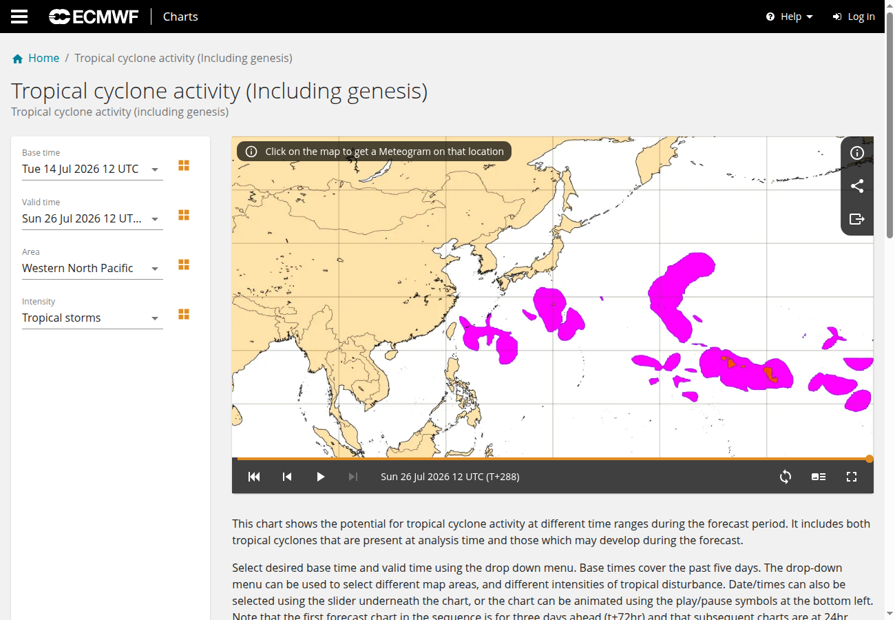895x620 pixels.
Task: Step back one forecast frame
Action: (287, 477)
